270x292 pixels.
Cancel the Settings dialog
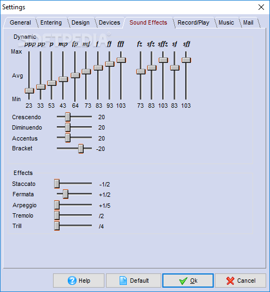click(x=240, y=281)
